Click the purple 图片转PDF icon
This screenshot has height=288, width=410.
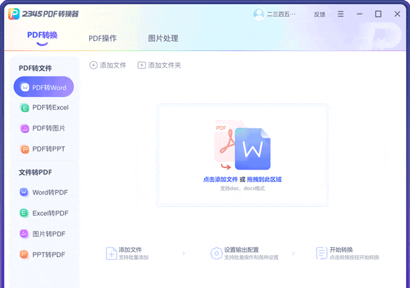click(24, 234)
